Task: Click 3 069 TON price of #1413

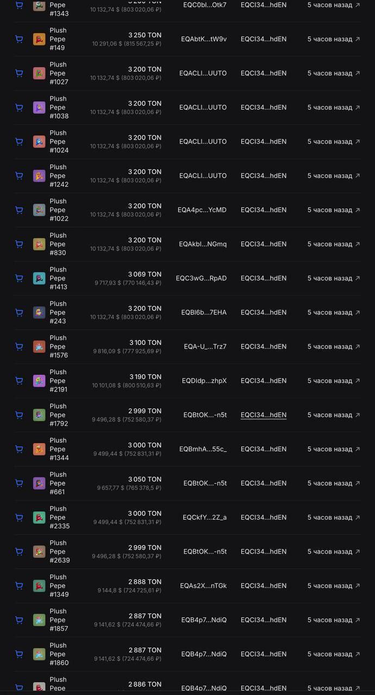Action: [x=145, y=275]
